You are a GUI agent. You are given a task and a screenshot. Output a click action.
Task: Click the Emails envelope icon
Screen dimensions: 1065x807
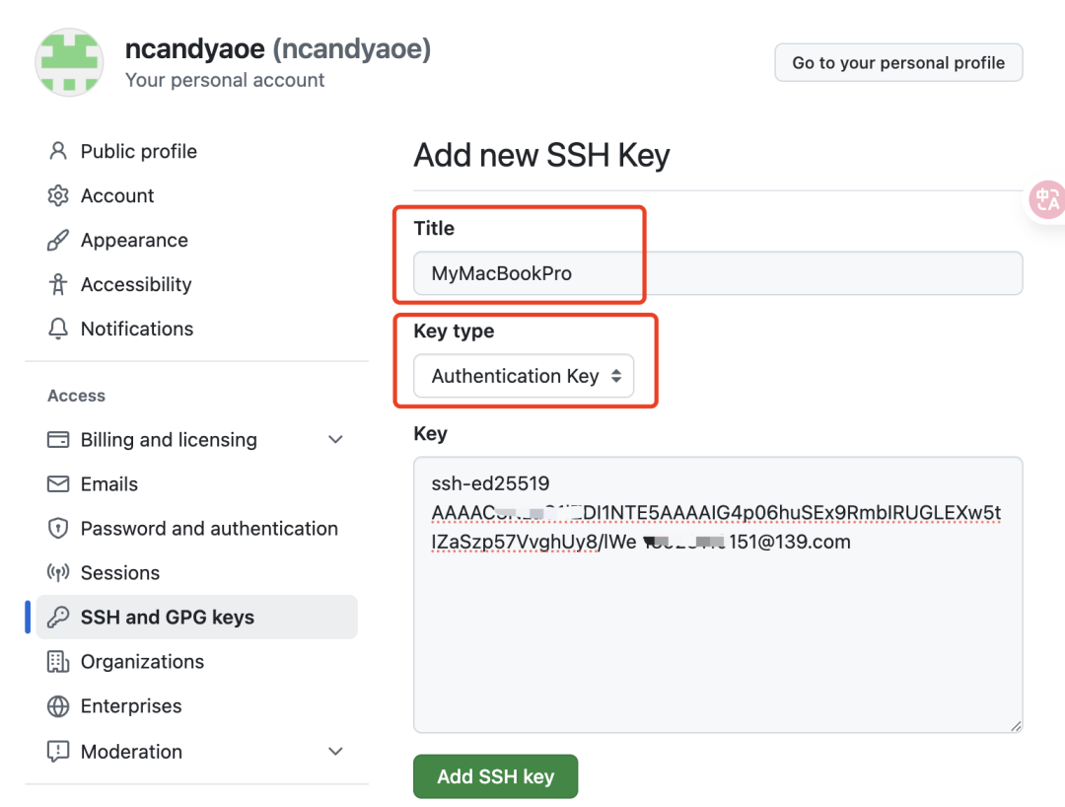(58, 484)
